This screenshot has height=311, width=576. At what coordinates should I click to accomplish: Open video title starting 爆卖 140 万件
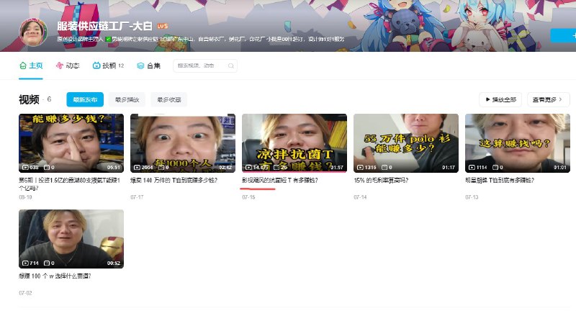(174, 180)
